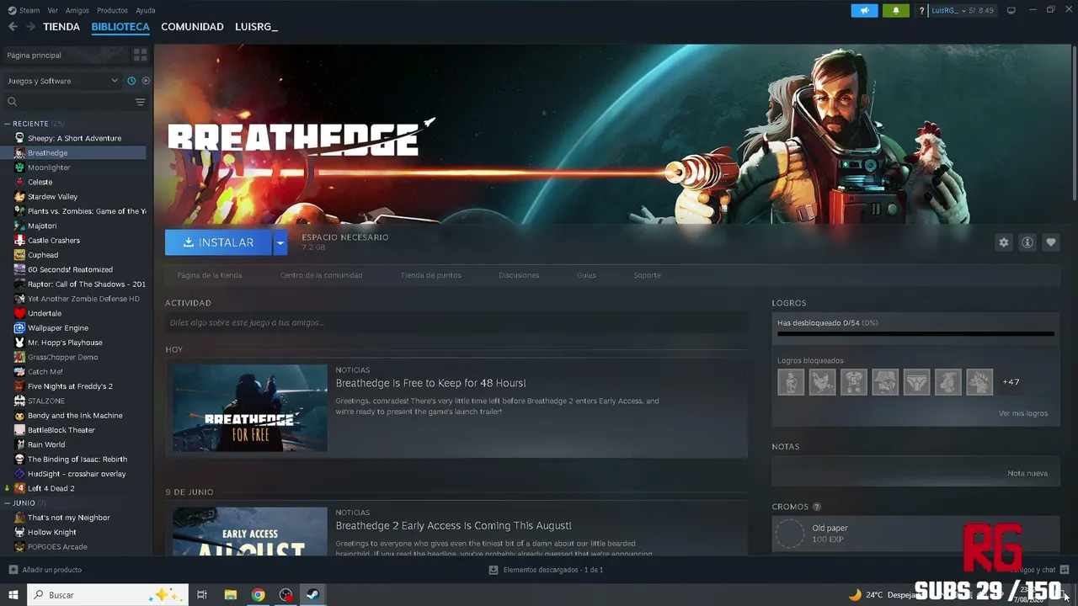Go to the Guías link
The image size is (1078, 606).
coord(586,275)
